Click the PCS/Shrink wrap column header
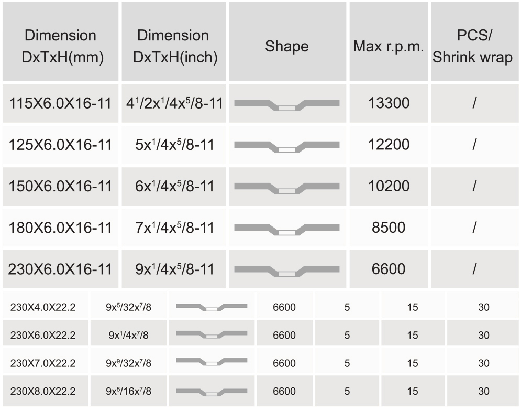This screenshot has height=411, width=521. [x=473, y=46]
